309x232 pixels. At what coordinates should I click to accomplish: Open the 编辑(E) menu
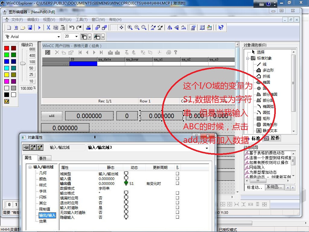33,20
